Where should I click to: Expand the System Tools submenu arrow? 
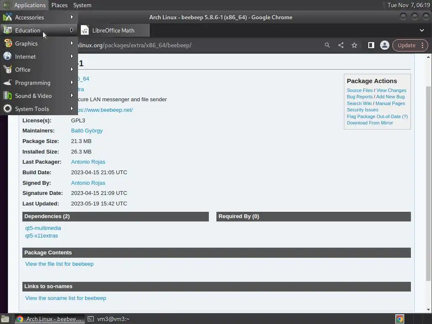pyautogui.click(x=72, y=108)
